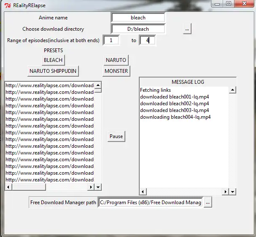Click the ending episode number field
Screen dimensions: 256x237
point(147,40)
